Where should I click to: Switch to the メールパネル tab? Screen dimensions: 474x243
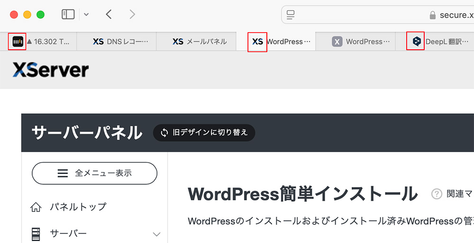pos(196,41)
